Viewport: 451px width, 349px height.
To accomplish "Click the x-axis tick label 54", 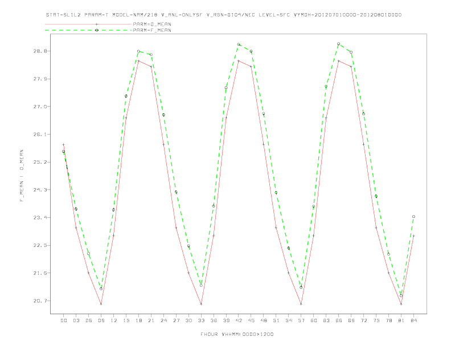I will point(289,320).
